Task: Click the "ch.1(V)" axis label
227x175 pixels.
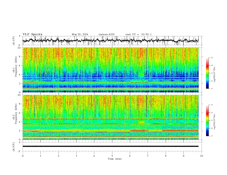Action: coord(14,41)
